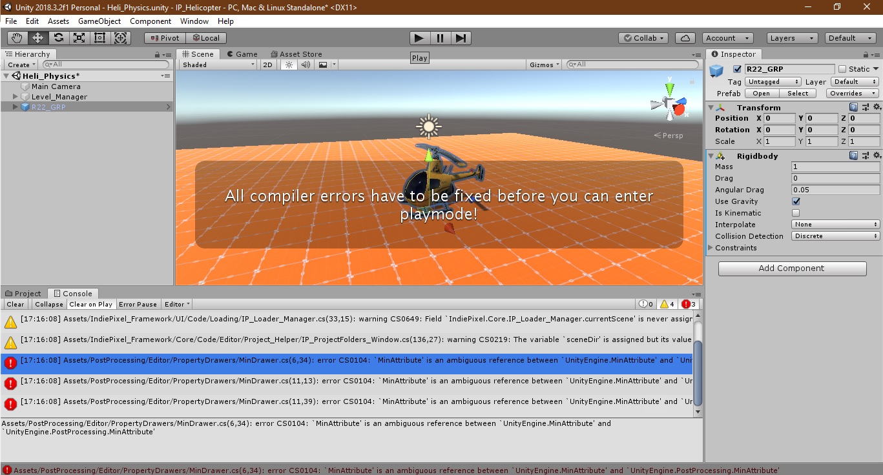Select the Move tool
The image size is (883, 475).
coord(37,37)
